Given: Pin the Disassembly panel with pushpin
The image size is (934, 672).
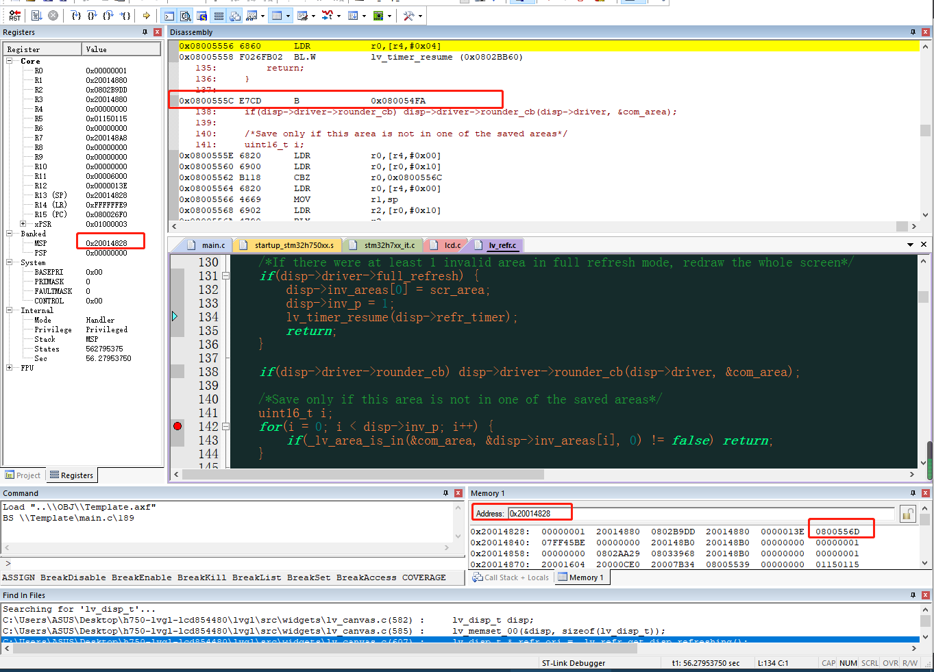Looking at the screenshot, I should pos(913,32).
